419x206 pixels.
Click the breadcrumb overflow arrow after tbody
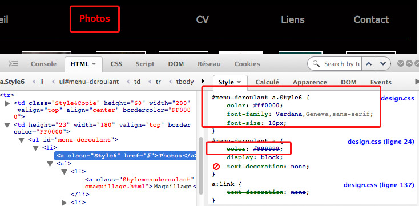pyautogui.click(x=203, y=81)
